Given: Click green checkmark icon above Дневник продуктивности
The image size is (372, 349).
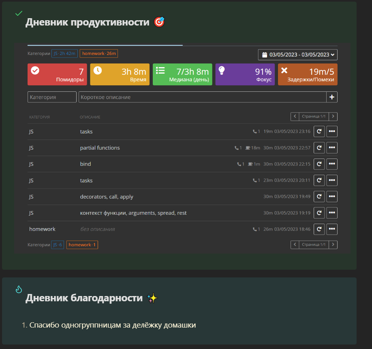Looking at the screenshot, I should point(19,13).
